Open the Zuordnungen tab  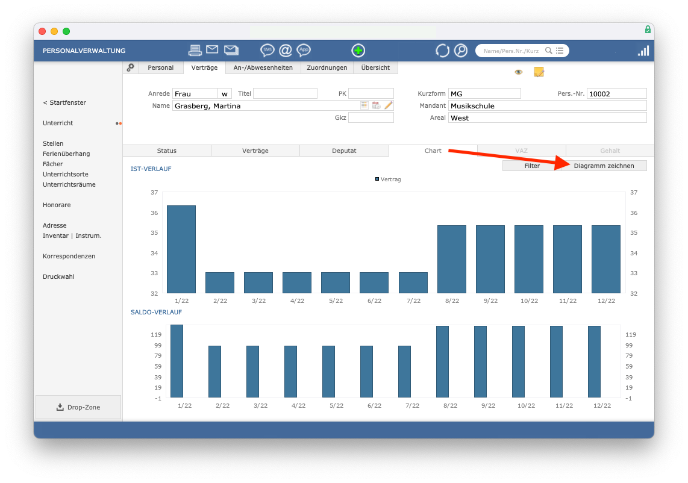point(327,67)
